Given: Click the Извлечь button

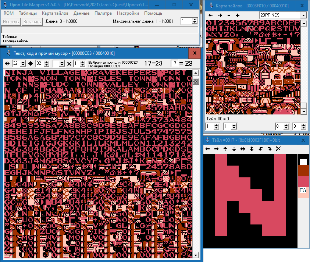Looking at the screenshot, I should (x=11, y=22).
